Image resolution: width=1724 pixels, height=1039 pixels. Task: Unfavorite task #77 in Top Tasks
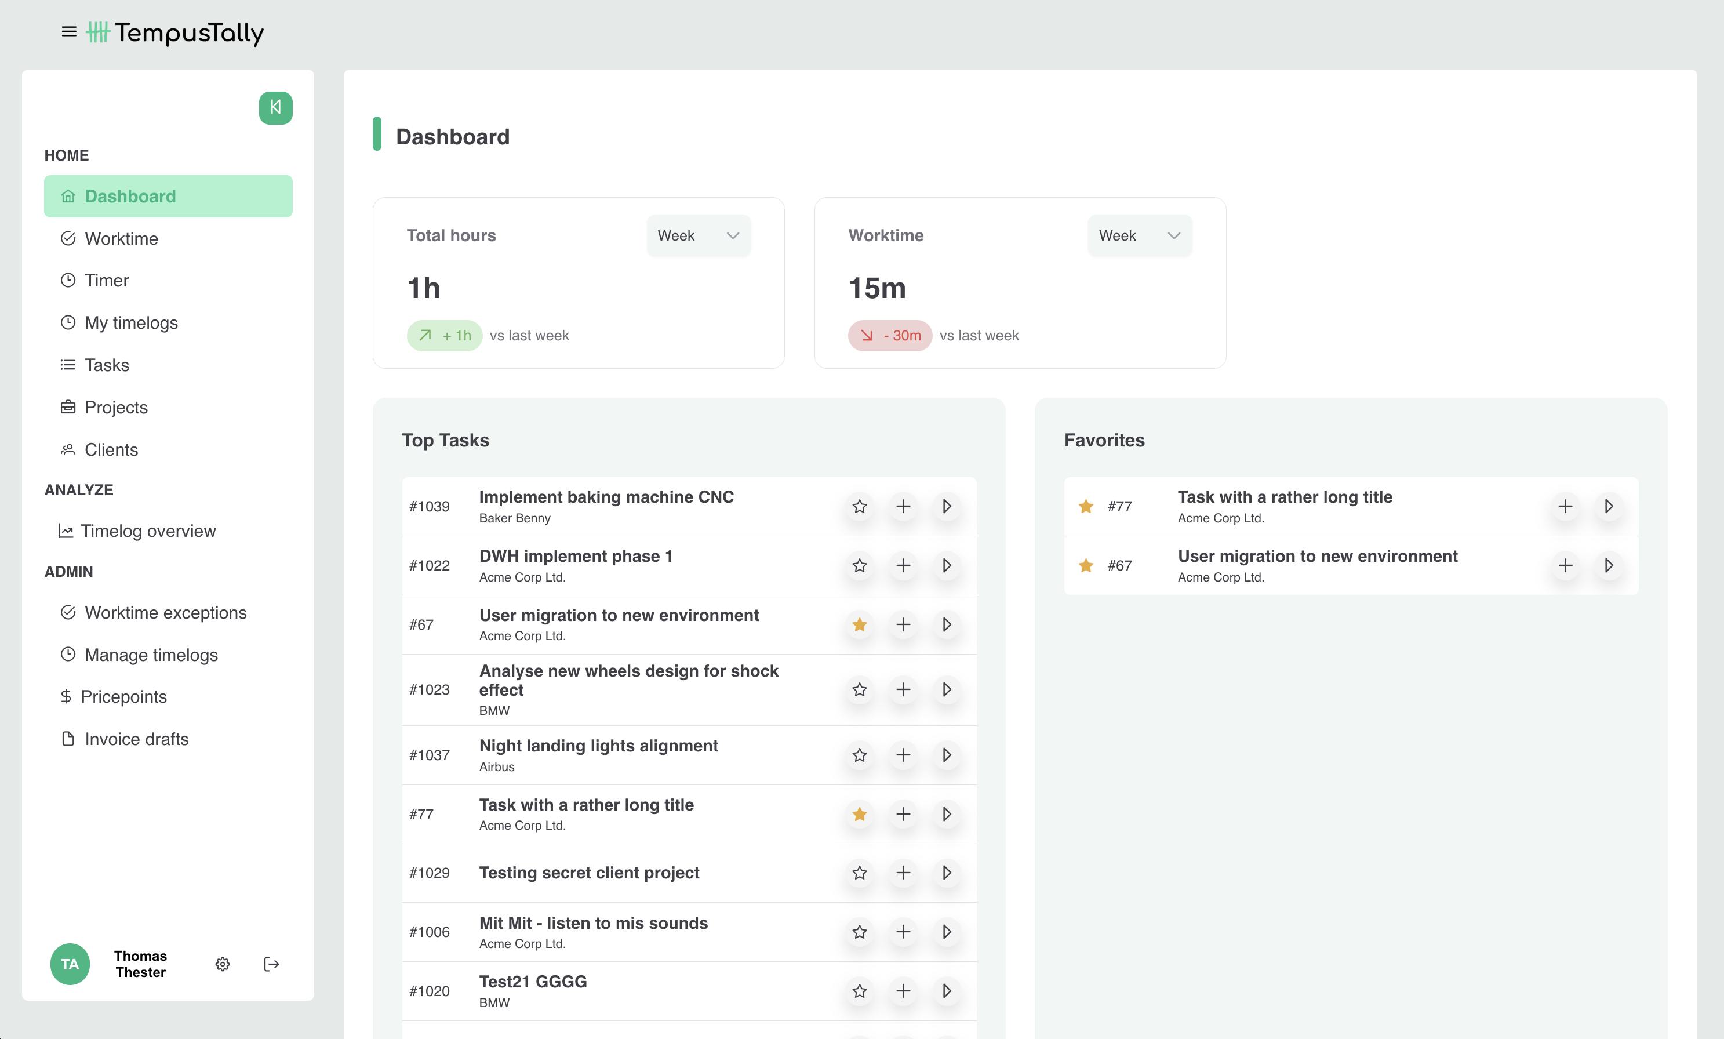(x=859, y=815)
